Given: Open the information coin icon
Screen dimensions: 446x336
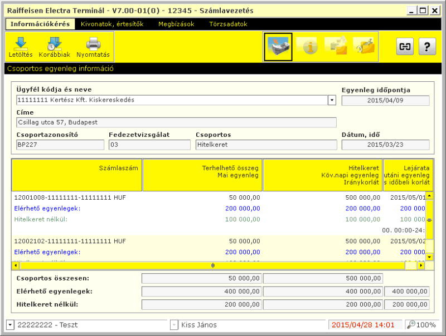Looking at the screenshot, I should click(307, 47).
